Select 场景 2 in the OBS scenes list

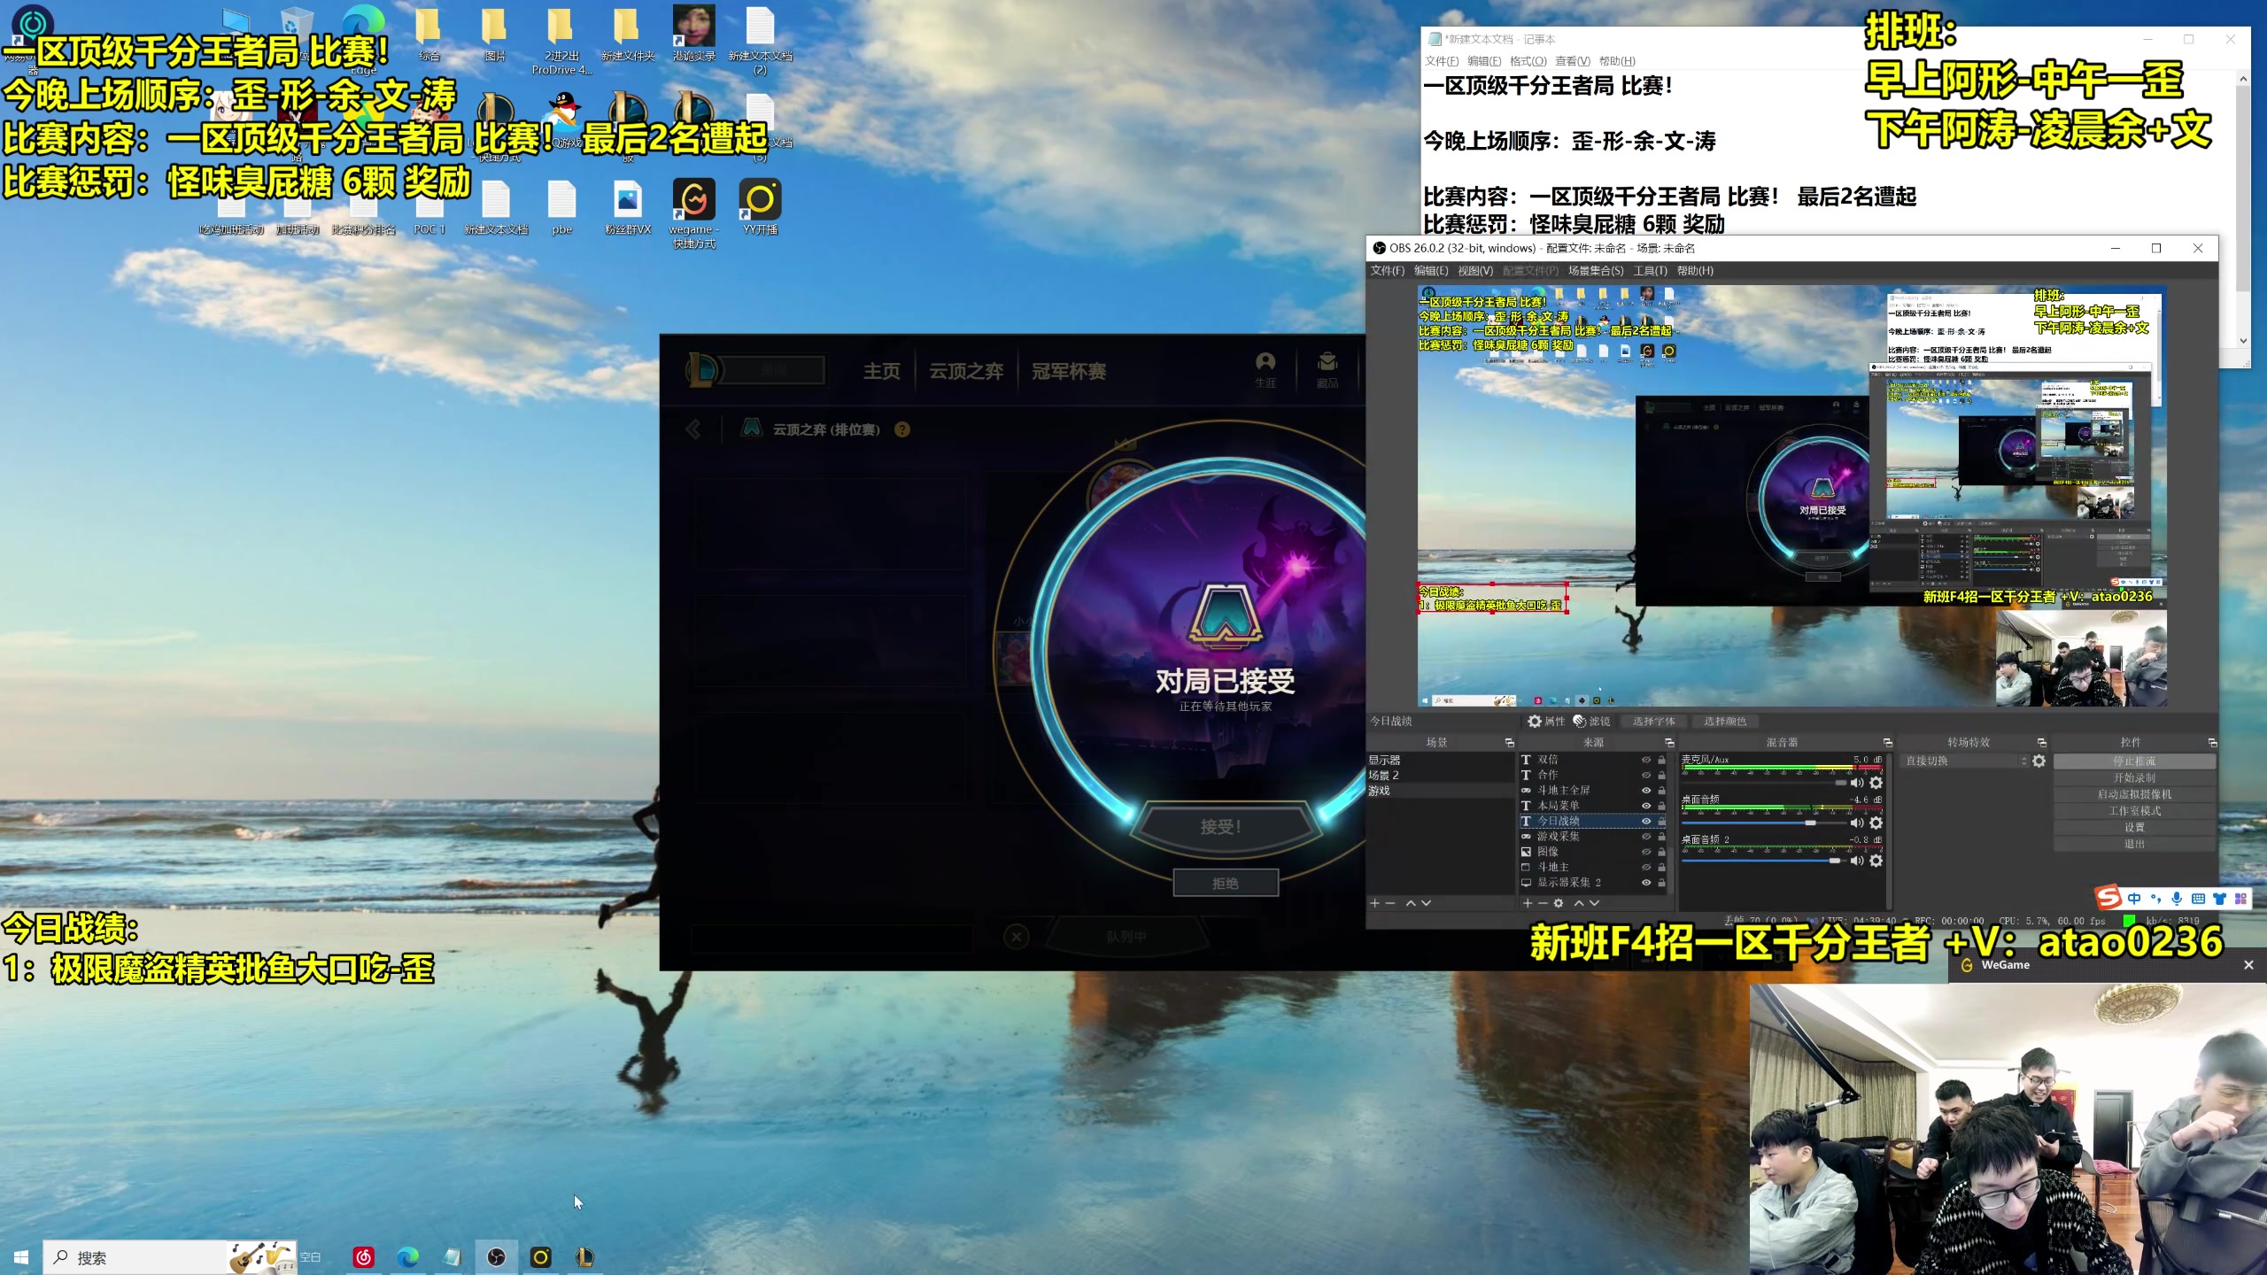pyautogui.click(x=1441, y=776)
